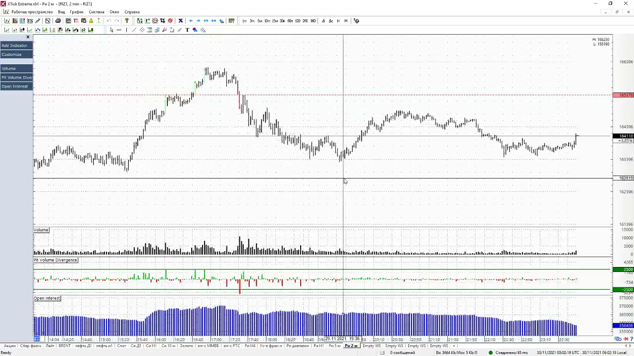Click the blue right arrow scroll icon

(x=198, y=21)
